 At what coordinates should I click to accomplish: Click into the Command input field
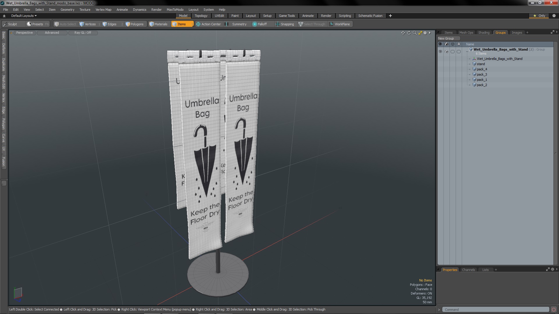point(495,310)
